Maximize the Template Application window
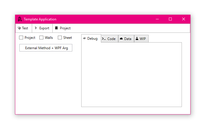The height and width of the screenshot is (130, 205). point(170,19)
